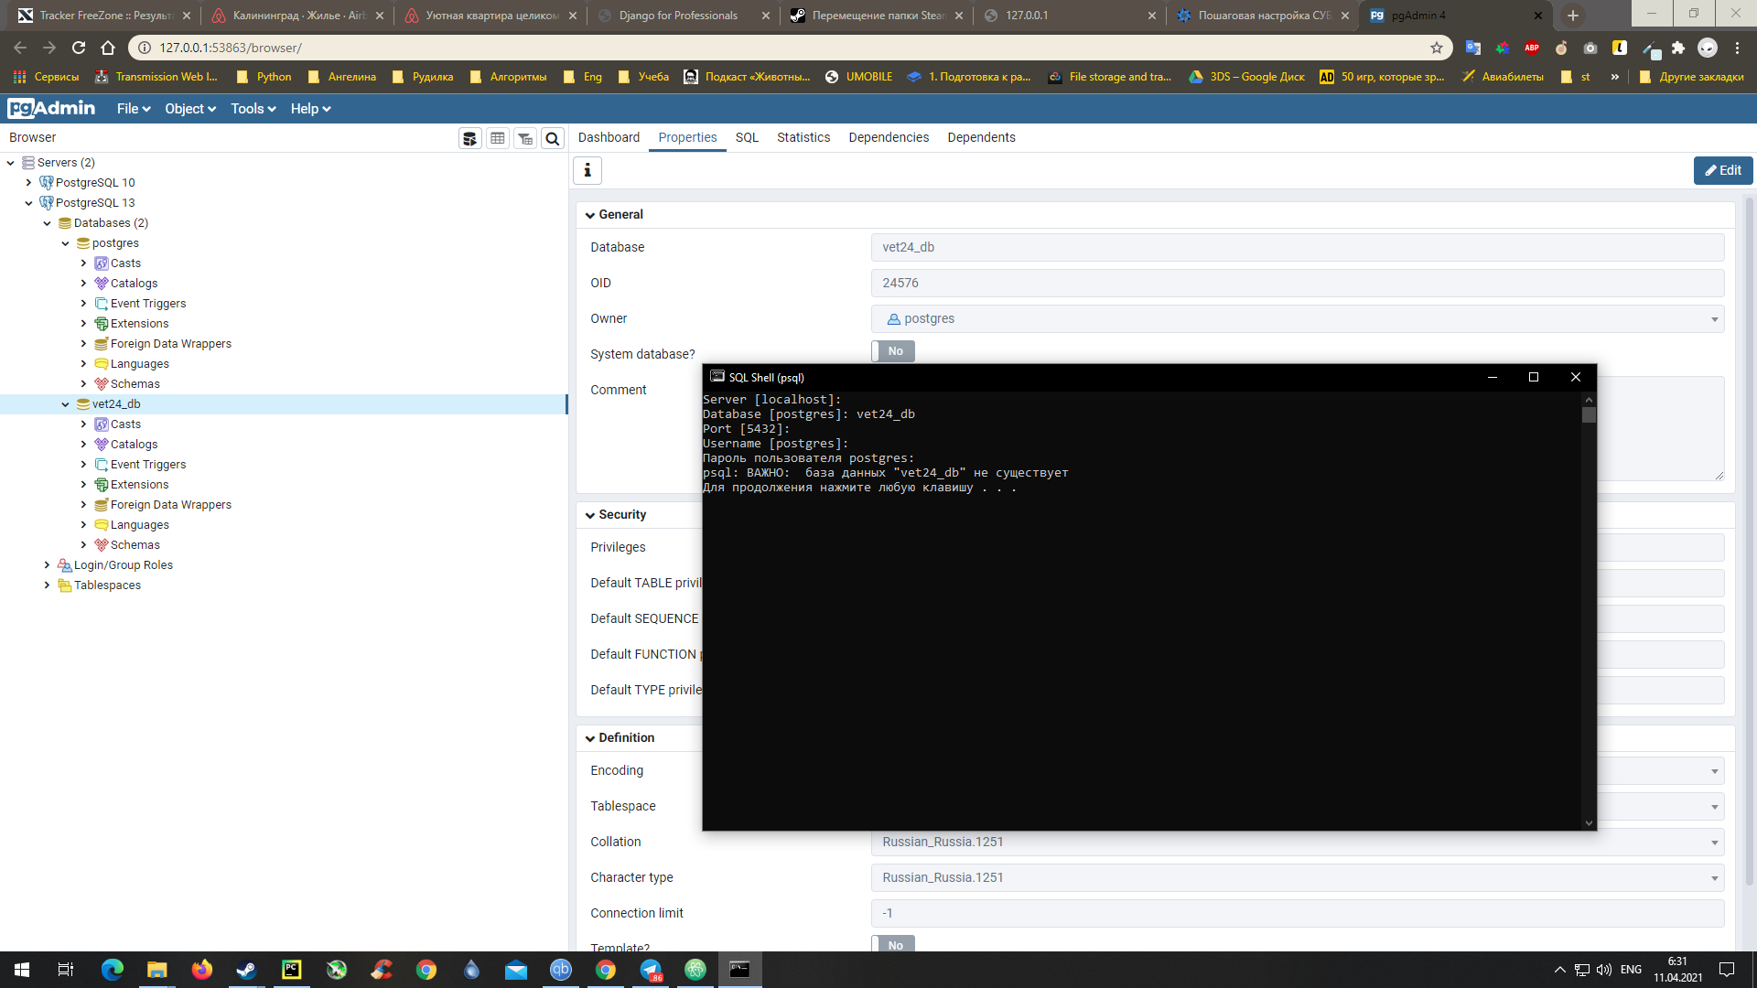Switch to the Dependencies tab
Image resolution: width=1757 pixels, height=988 pixels.
pyautogui.click(x=889, y=137)
